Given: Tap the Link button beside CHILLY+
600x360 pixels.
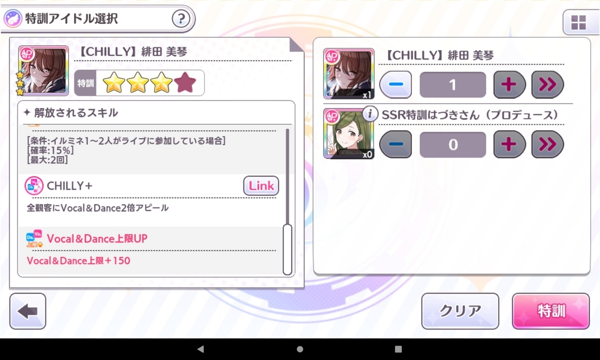Looking at the screenshot, I should click(261, 185).
